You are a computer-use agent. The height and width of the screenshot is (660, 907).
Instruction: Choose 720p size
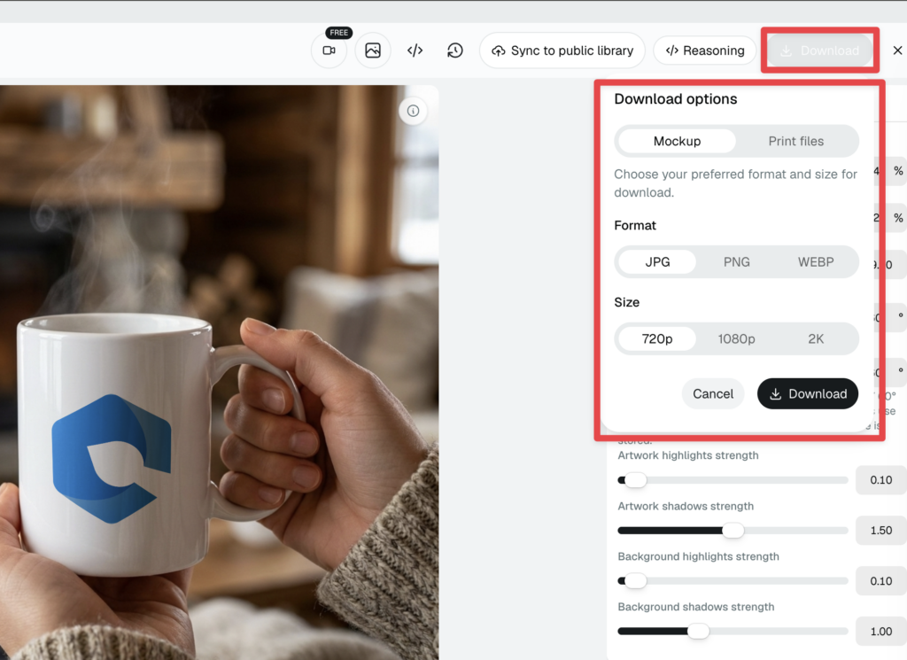tap(657, 339)
